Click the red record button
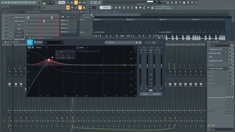Viewport: 235px width, 132px height. pos(56,3)
